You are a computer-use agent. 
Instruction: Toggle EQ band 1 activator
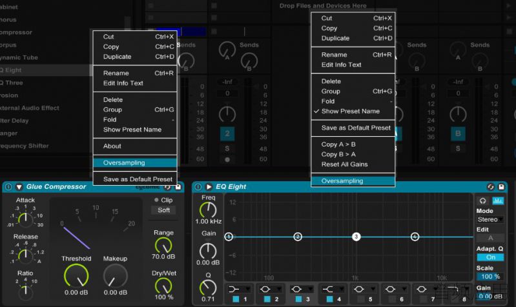tap(236, 299)
